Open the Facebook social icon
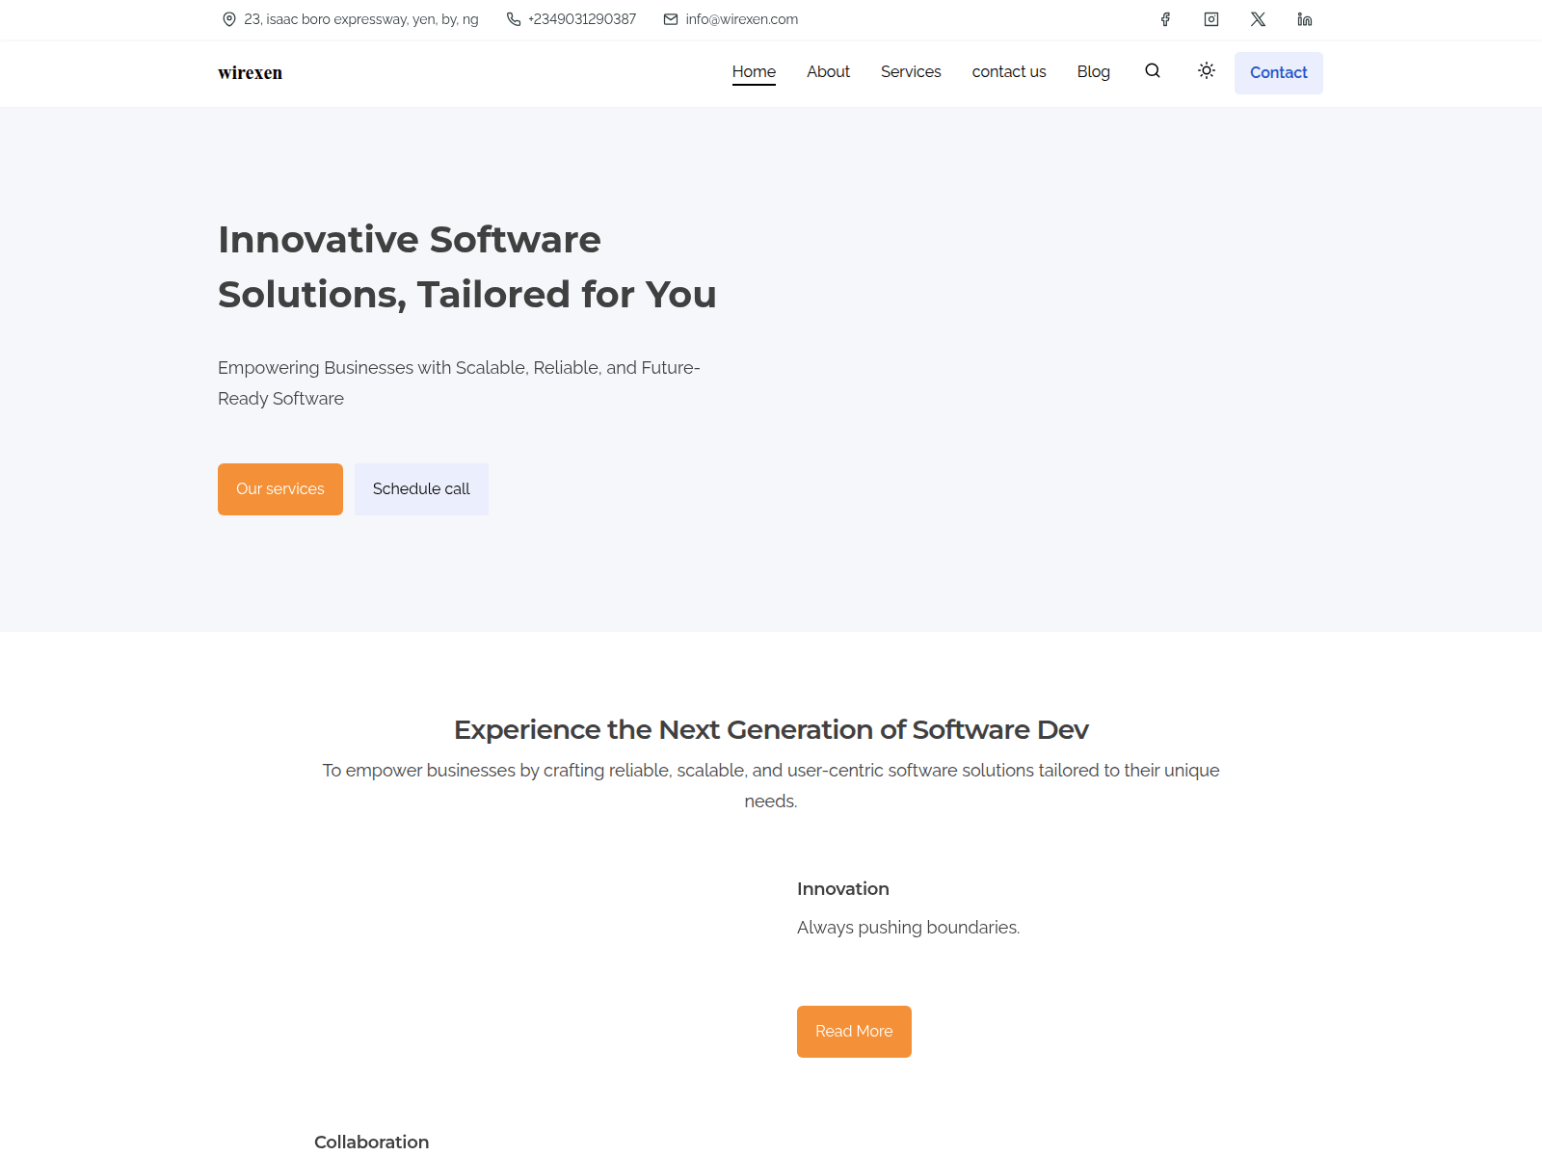The image size is (1542, 1156). [1165, 19]
